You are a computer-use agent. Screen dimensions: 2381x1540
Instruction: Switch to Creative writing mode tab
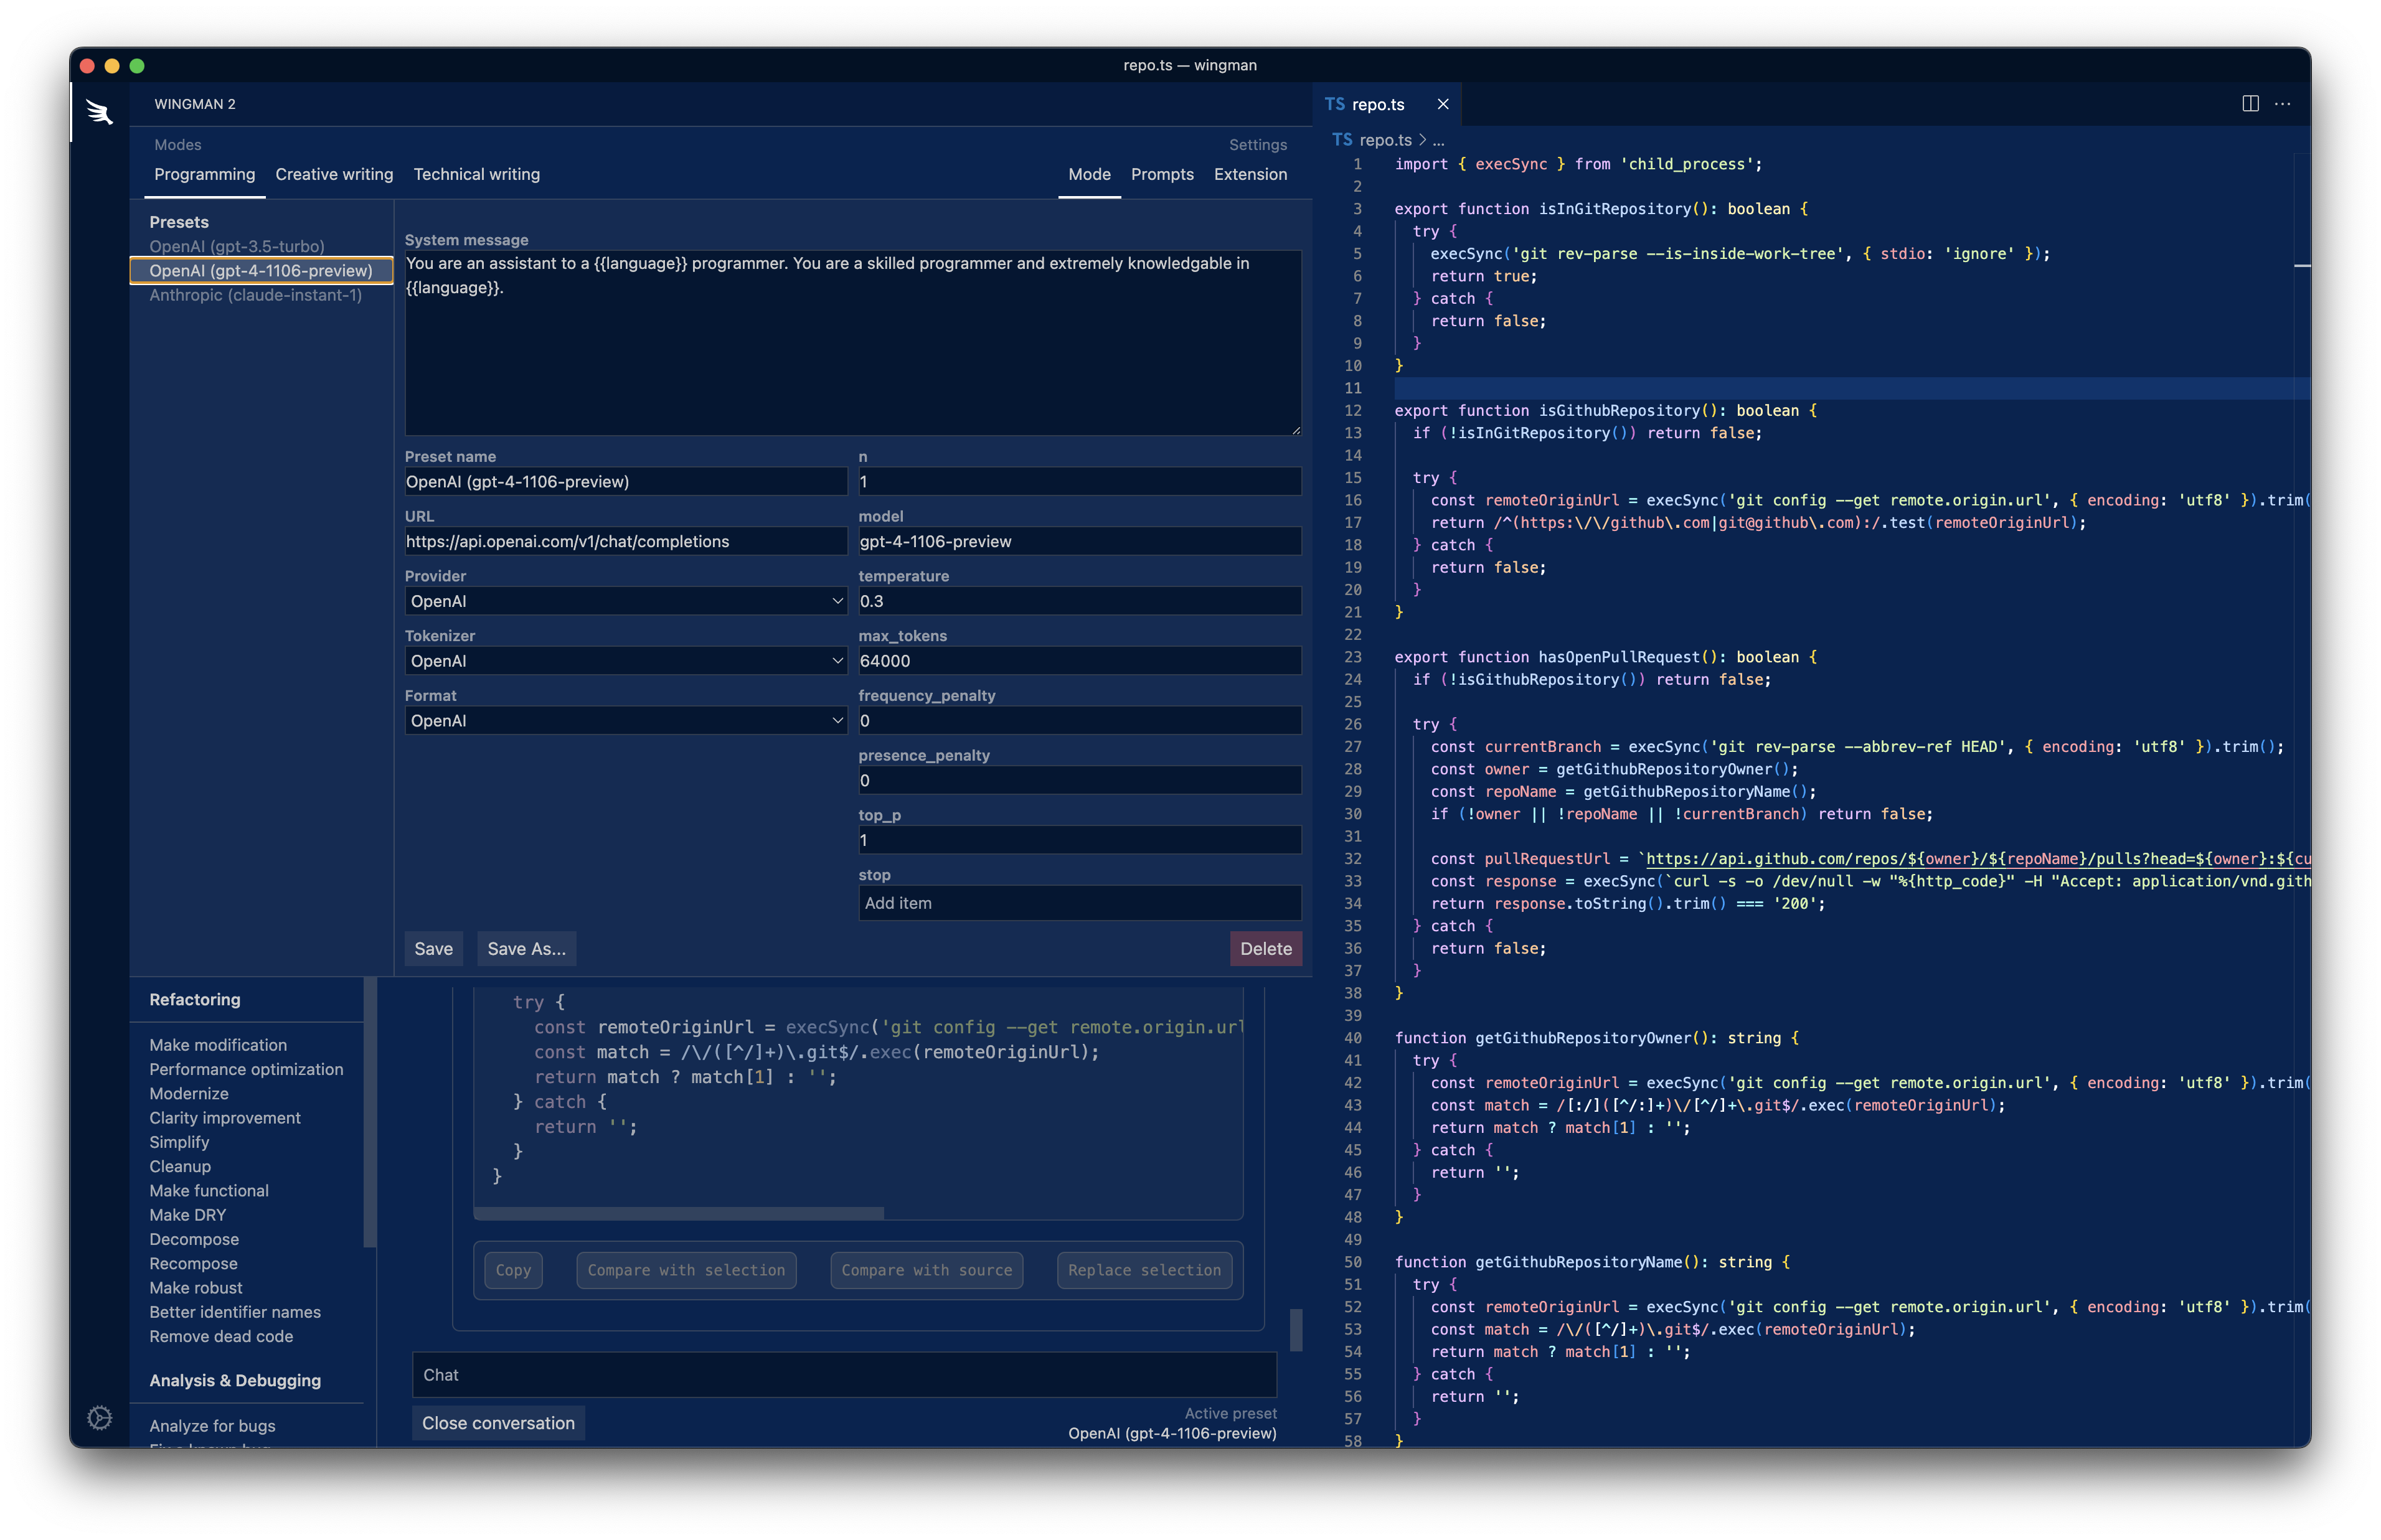click(x=334, y=174)
